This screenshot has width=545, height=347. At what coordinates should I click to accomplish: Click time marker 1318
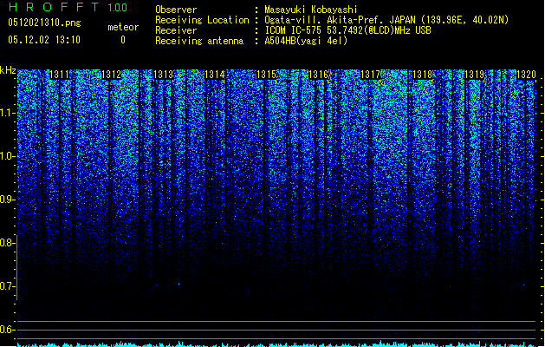(422, 75)
